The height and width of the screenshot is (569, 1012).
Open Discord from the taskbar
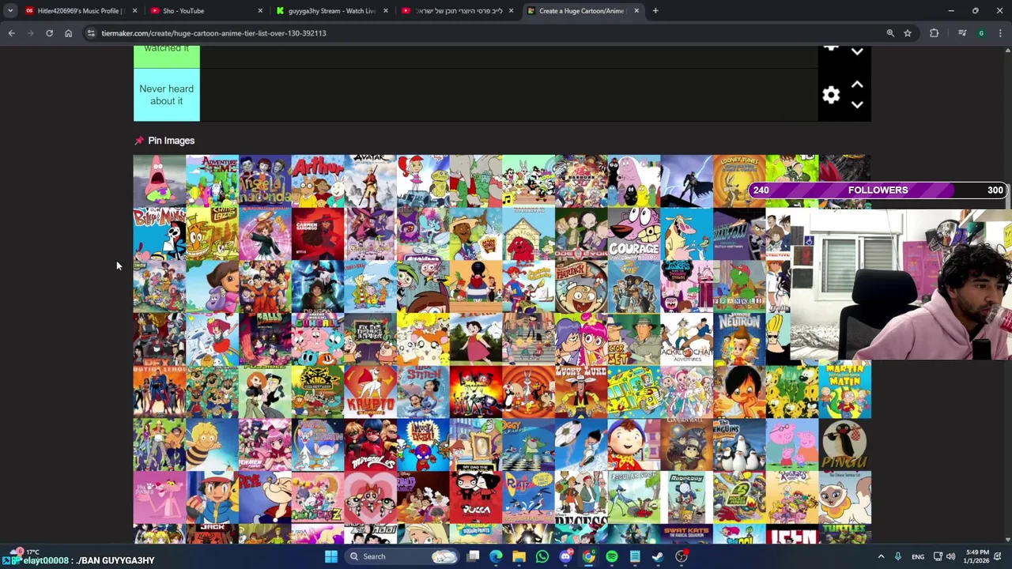point(565,556)
